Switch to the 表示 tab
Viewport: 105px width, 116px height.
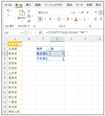(x=98, y=5)
